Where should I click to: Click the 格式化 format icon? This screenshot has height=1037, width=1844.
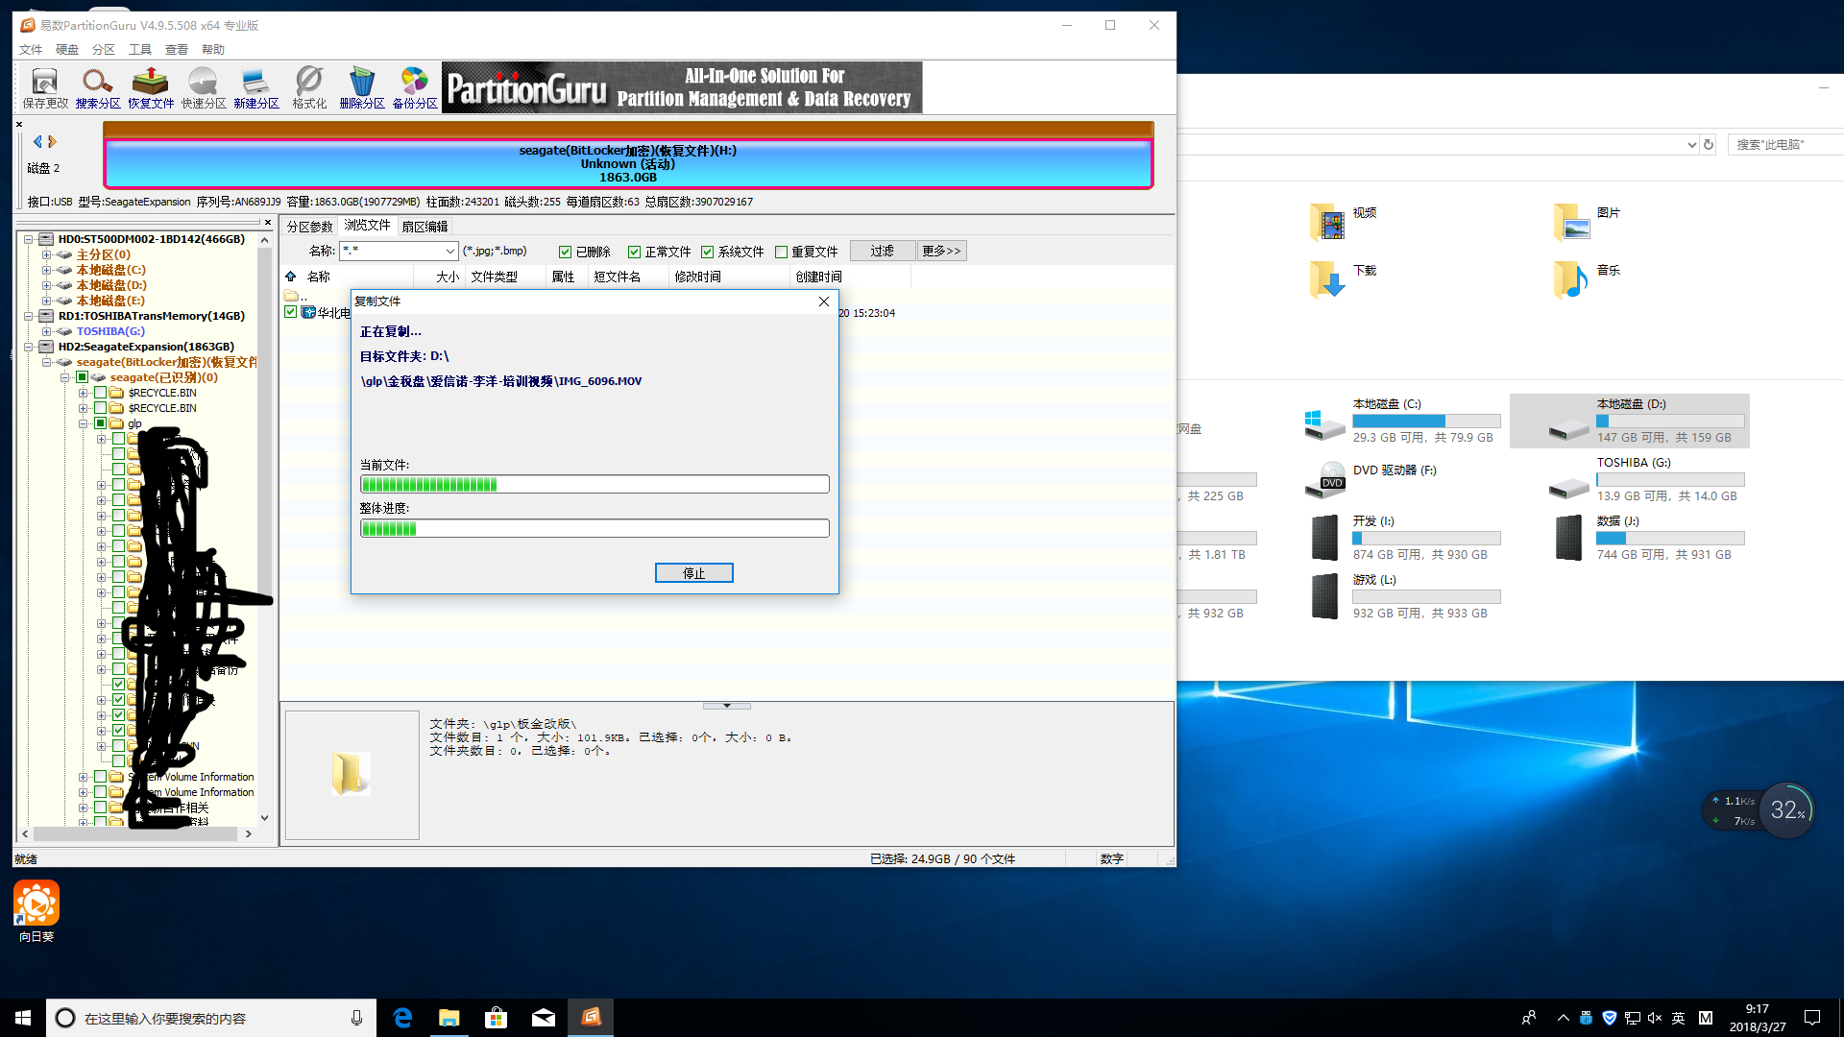coord(309,88)
